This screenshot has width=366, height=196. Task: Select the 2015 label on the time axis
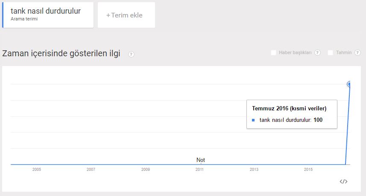pos(308,170)
